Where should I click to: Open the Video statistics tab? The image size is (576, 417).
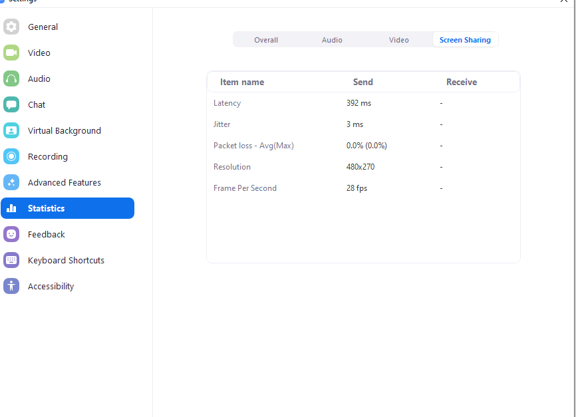point(398,40)
